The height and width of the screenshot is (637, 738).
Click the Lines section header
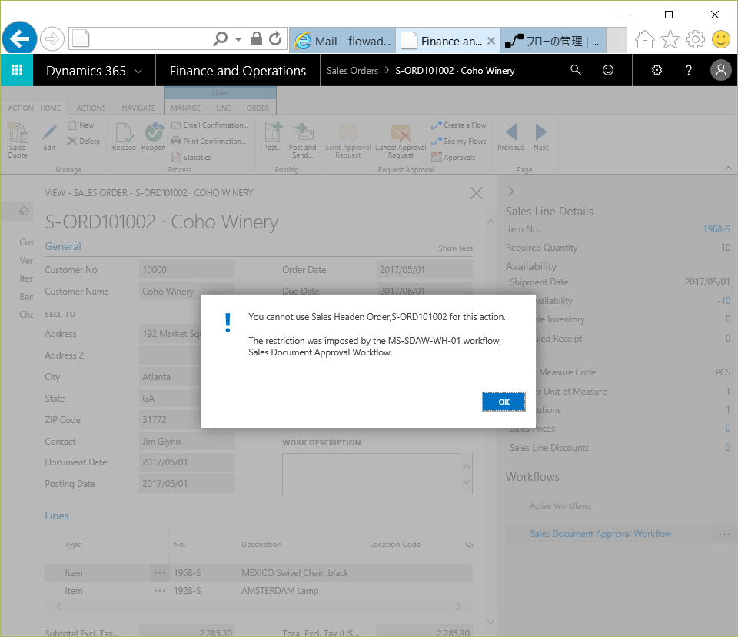(x=56, y=516)
